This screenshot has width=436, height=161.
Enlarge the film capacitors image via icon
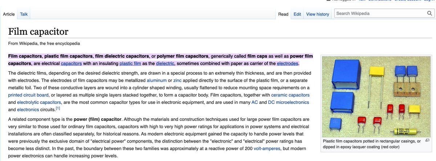[x=427, y=140]
